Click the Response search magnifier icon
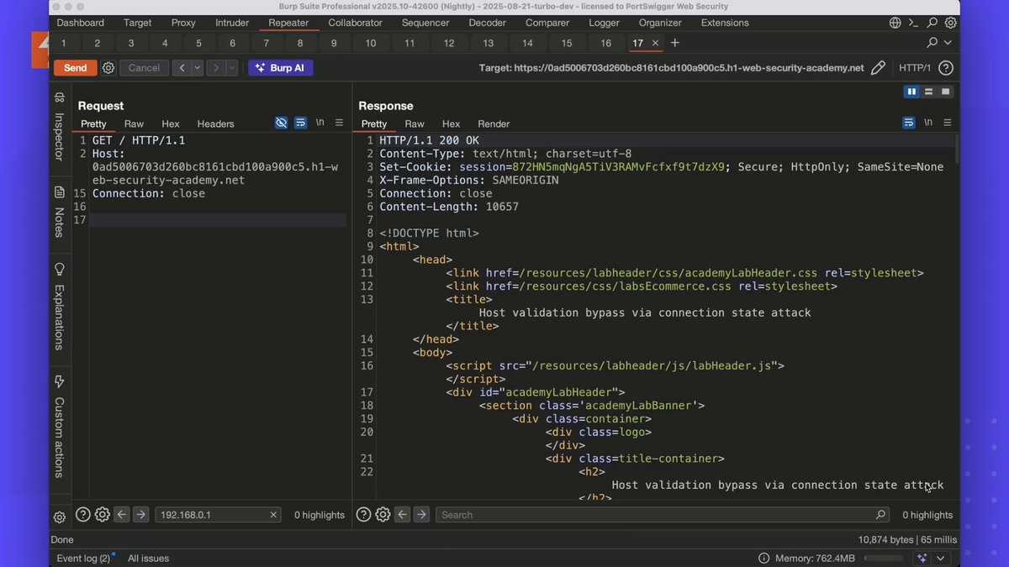Viewport: 1009px width, 567px height. 880,515
